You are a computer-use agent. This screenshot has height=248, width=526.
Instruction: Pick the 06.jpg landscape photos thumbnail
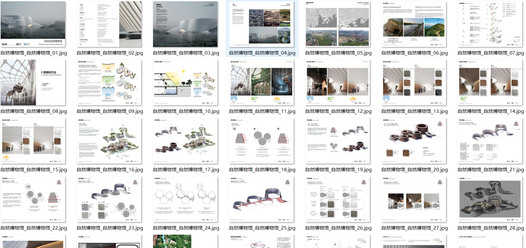click(414, 24)
